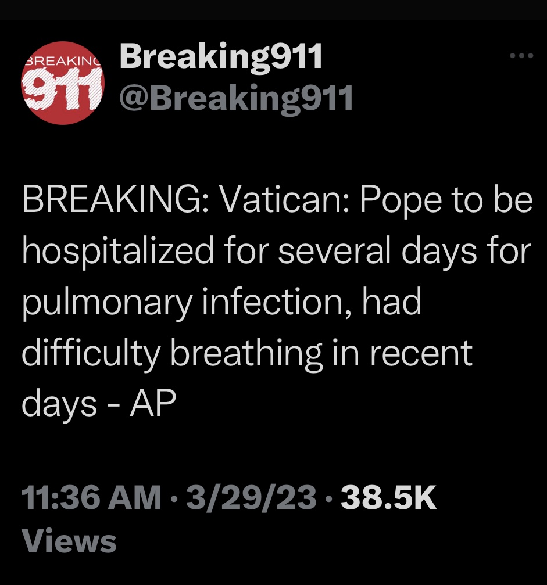
Task: Click the 911 numerals in the logo
Action: coord(61,89)
